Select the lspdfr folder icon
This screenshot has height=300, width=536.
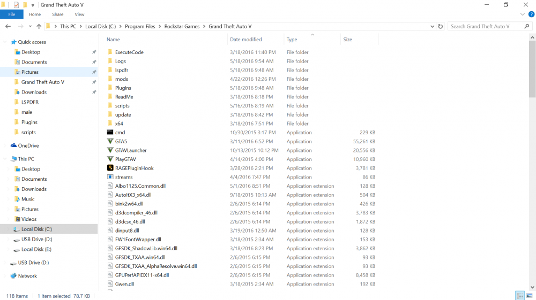[x=110, y=70]
